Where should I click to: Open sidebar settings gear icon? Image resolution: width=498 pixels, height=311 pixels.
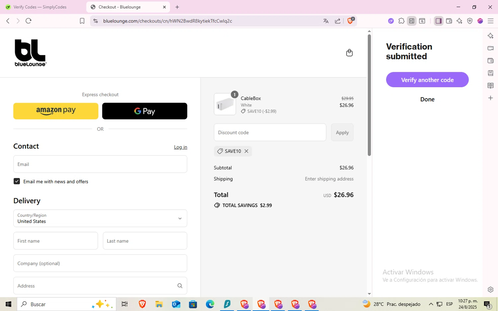(x=490, y=289)
